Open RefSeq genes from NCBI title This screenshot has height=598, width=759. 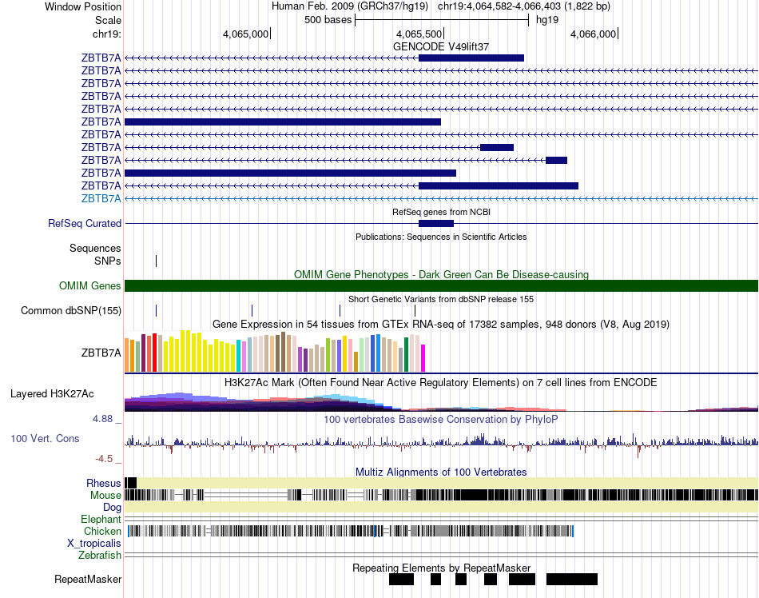pyautogui.click(x=441, y=212)
